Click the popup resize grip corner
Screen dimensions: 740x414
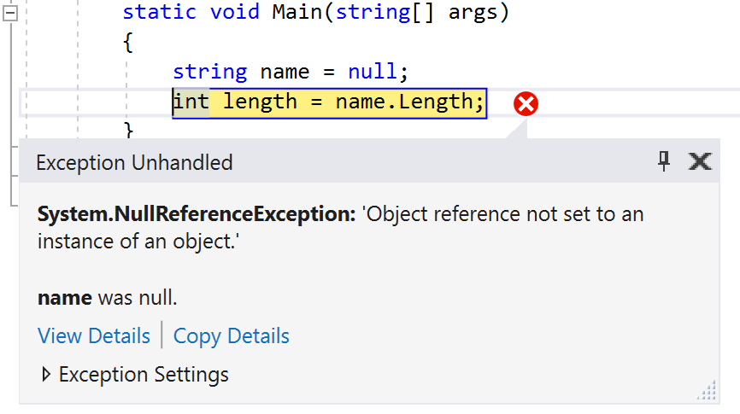tap(707, 391)
